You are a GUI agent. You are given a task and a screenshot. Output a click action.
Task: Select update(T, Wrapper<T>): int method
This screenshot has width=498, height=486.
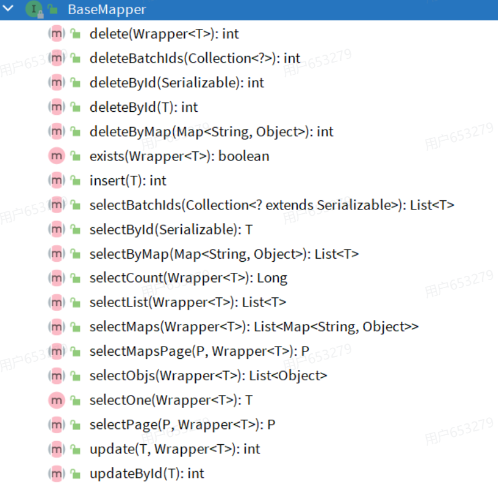click(x=174, y=450)
